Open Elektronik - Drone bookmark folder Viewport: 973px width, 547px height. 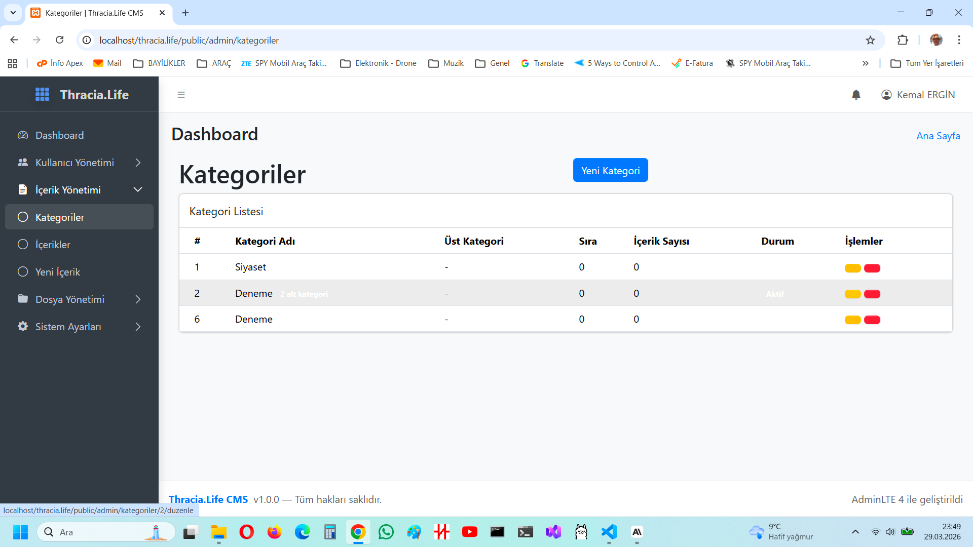[379, 63]
